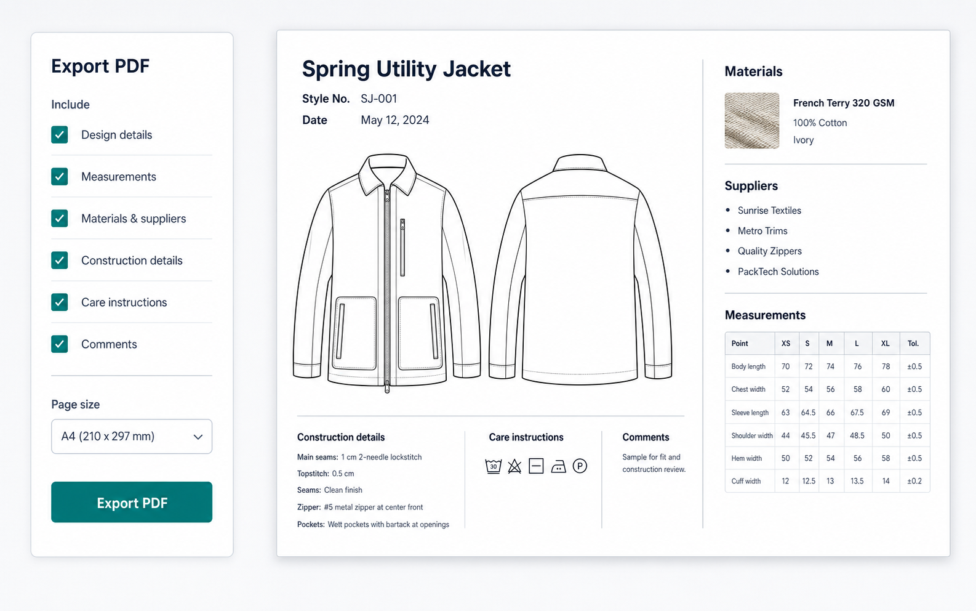
Task: Click French Terry 320 GSM material name
Action: point(844,103)
